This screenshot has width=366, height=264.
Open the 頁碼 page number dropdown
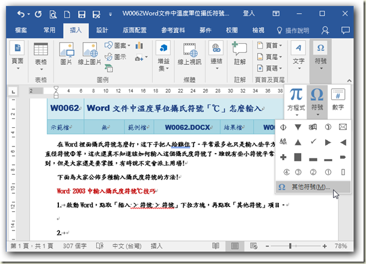click(x=270, y=68)
